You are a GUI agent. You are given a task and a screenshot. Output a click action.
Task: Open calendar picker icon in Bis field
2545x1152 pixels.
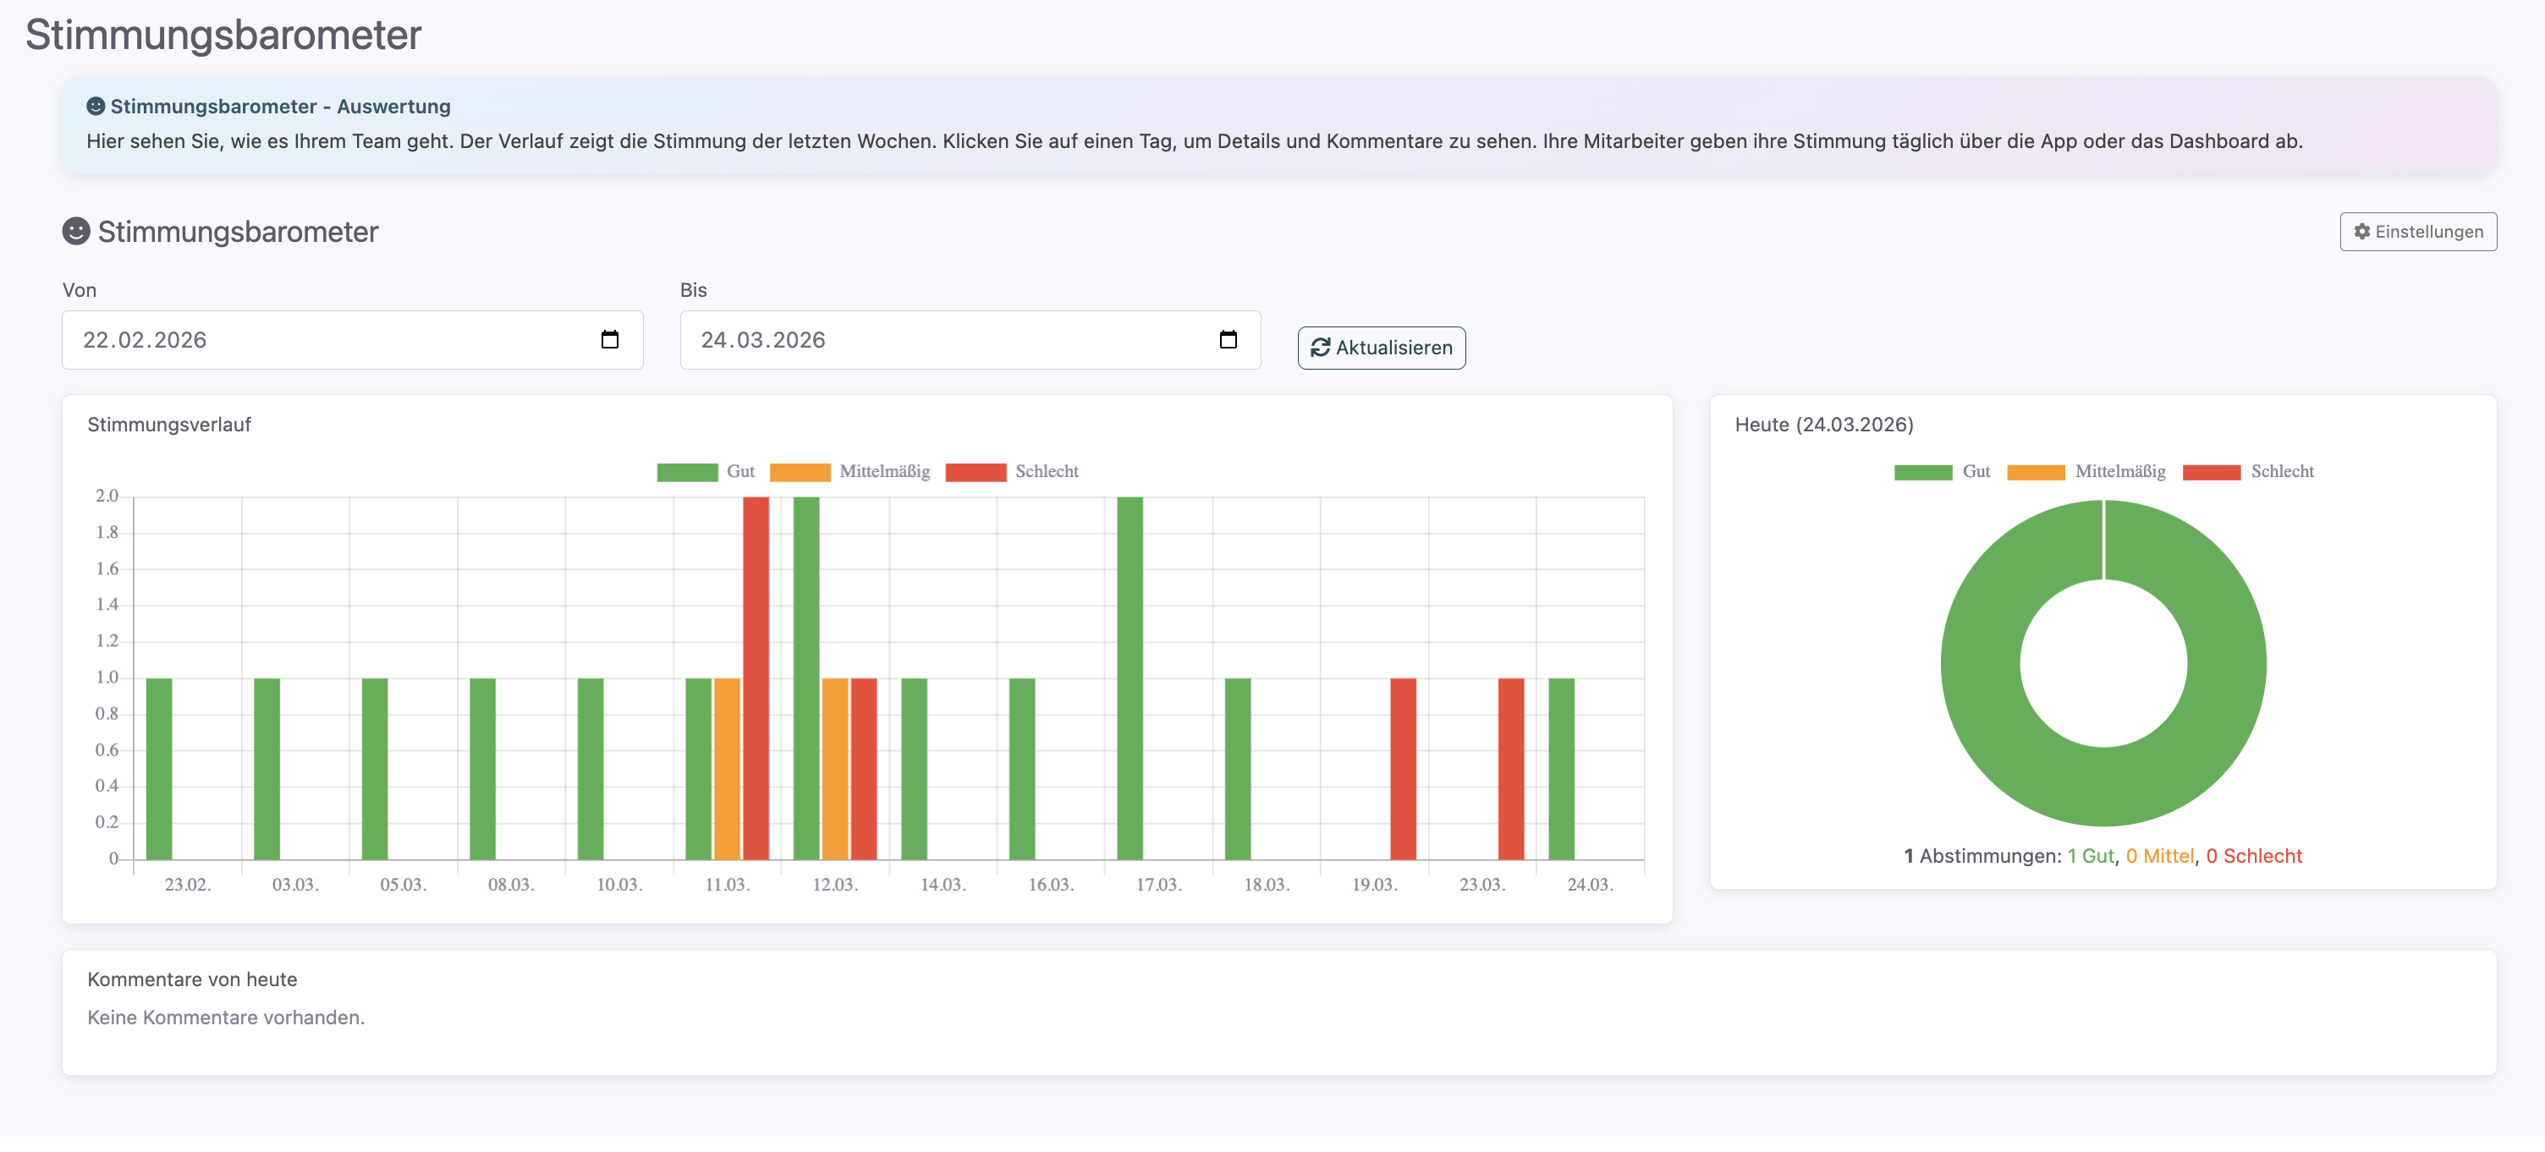click(1228, 340)
